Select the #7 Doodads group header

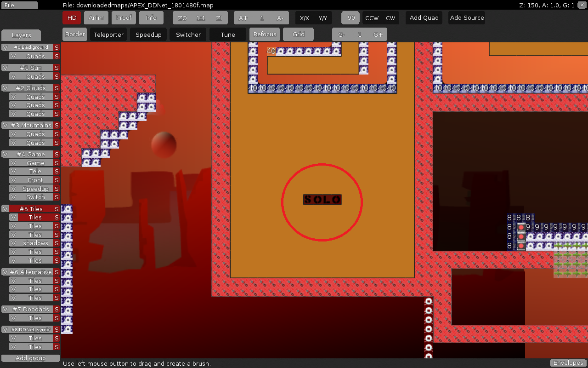pyautogui.click(x=30, y=309)
